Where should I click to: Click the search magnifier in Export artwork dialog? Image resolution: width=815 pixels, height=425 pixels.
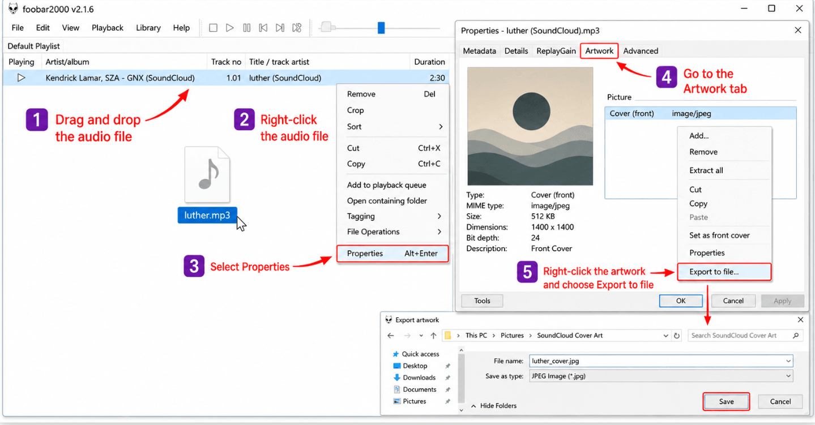(796, 336)
